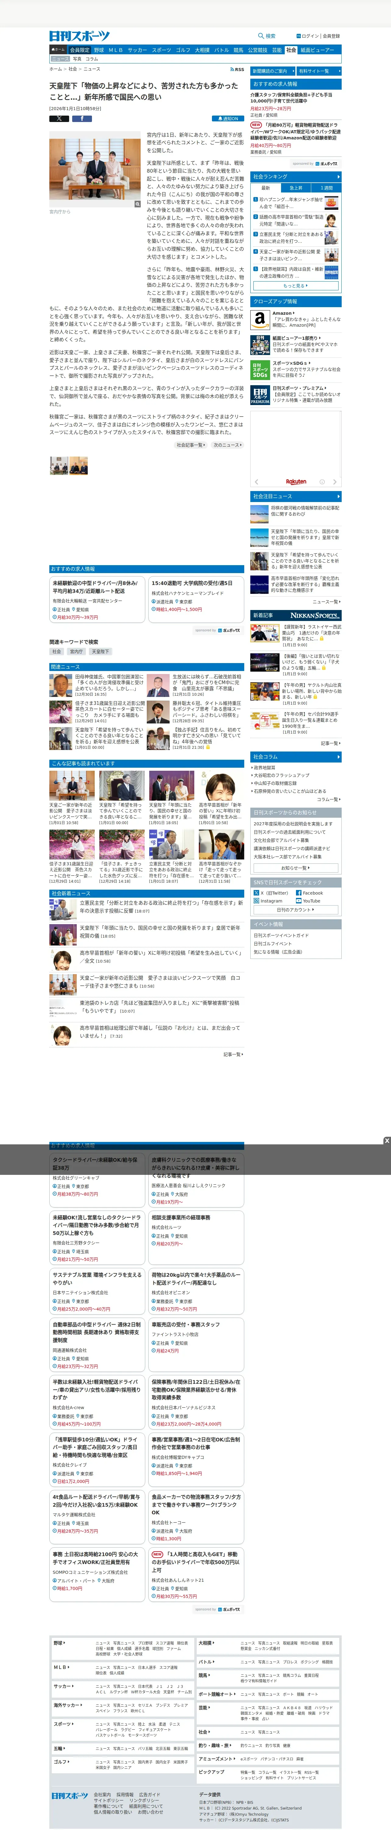The width and height of the screenshot is (391, 1830).
Task: Open the 野球 footer category link
Action: click(x=60, y=1643)
